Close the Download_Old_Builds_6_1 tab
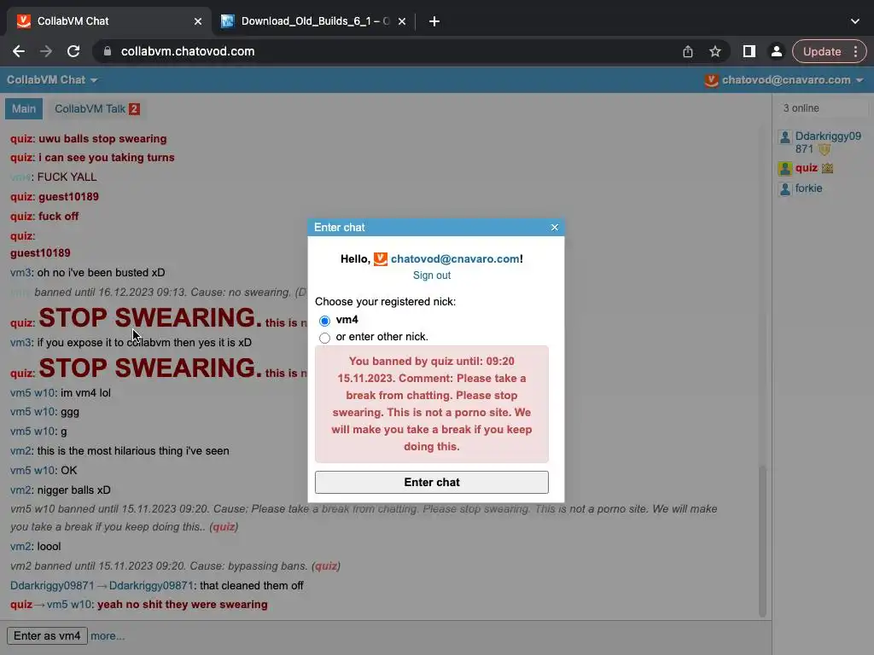874x655 pixels. 402,21
